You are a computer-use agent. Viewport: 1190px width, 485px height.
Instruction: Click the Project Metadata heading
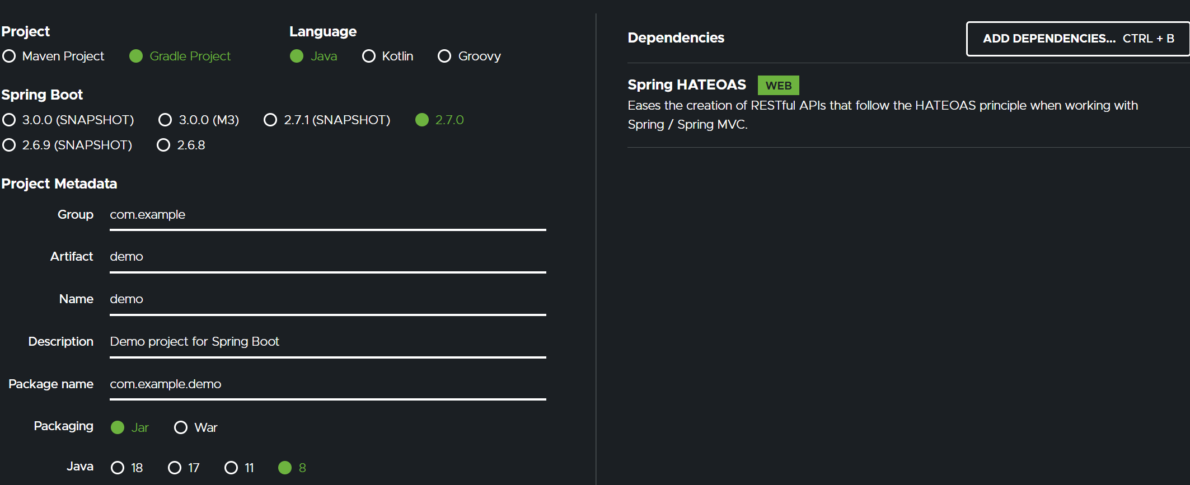coord(59,183)
